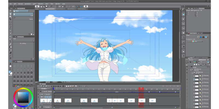Toggle visibility of Character folder track in Timeline
Screen dimensions: 219x109
click(38, 94)
